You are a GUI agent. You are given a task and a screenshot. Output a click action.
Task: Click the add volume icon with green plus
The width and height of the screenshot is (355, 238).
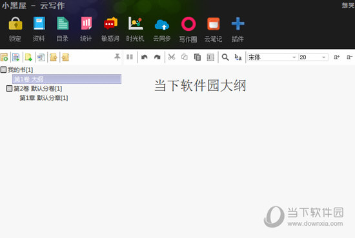pos(16,57)
